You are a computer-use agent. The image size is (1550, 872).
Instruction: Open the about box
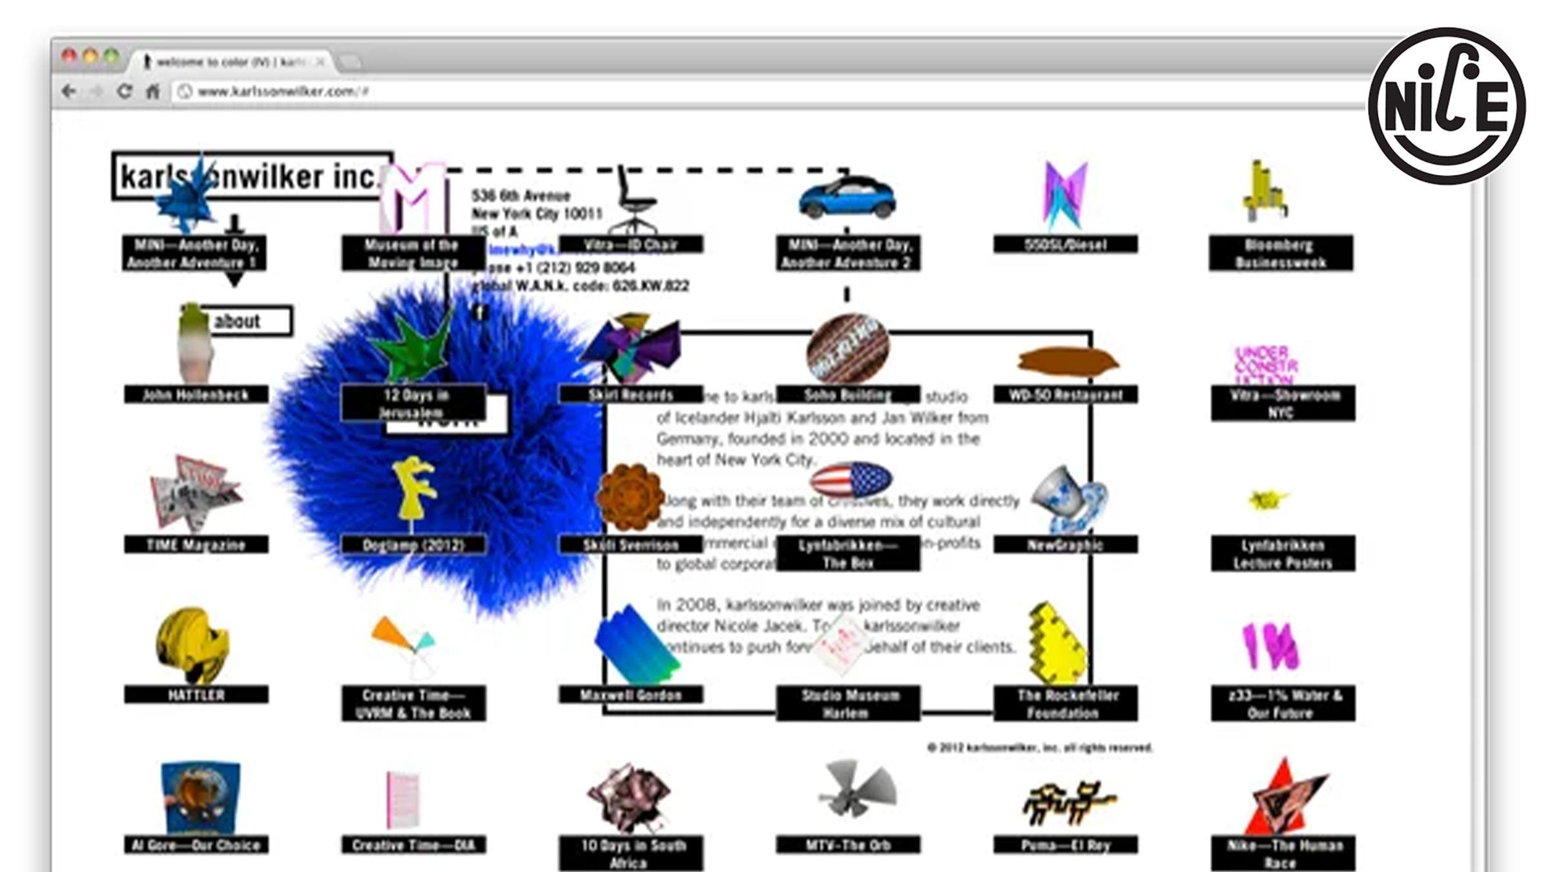coord(245,321)
